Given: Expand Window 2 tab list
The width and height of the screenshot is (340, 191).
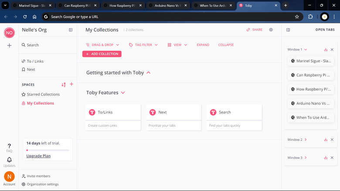Looking at the screenshot, I should (x=306, y=140).
